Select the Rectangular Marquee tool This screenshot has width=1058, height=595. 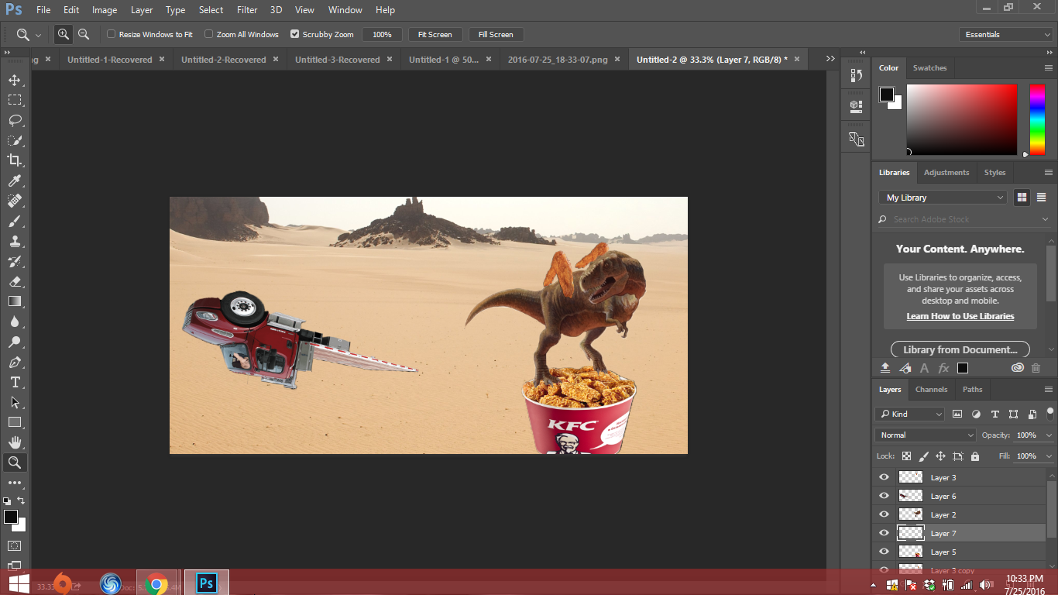15,100
